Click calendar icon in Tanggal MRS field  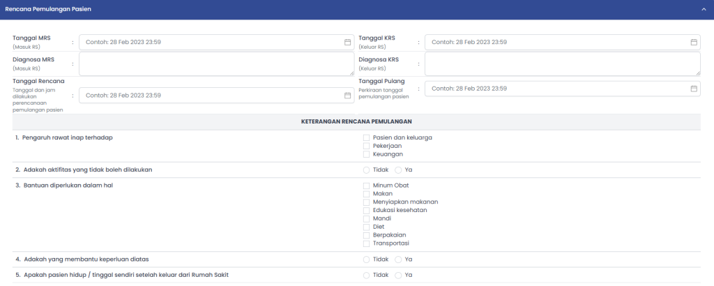pyautogui.click(x=347, y=42)
